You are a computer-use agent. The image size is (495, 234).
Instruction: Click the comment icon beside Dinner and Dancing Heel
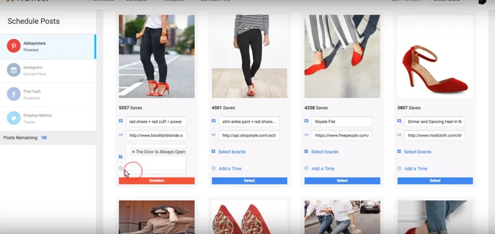[x=399, y=121]
